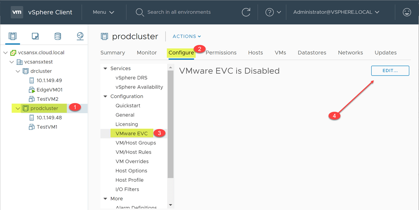Select TestVM1 in the tree
419x210 pixels.
47,127
